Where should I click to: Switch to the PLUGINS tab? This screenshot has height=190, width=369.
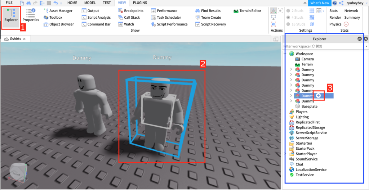tap(140, 3)
